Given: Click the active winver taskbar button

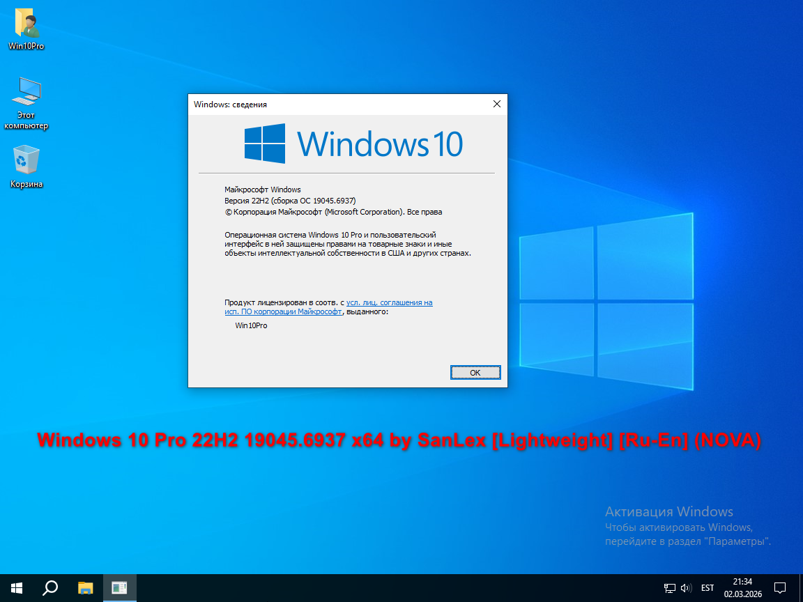Looking at the screenshot, I should (119, 587).
